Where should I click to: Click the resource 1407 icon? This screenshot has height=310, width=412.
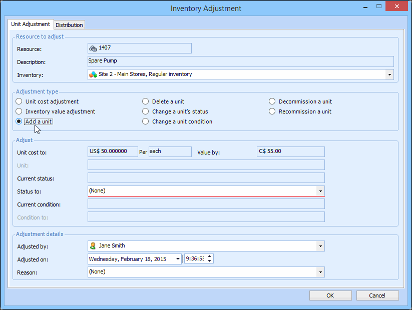(93, 48)
